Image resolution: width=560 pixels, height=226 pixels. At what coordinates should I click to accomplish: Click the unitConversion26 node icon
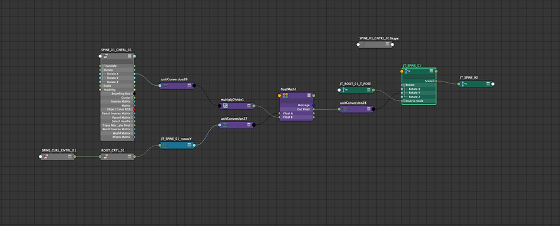pyautogui.click(x=165, y=86)
